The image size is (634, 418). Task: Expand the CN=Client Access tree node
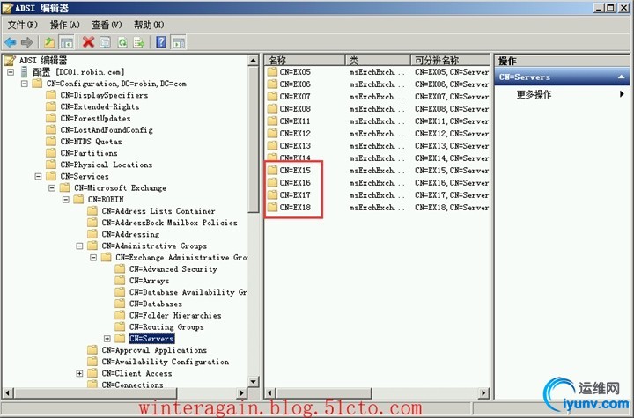click(79, 373)
